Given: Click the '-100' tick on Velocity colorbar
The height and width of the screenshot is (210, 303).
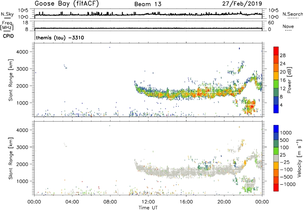Looking at the screenshot, I should tap(286, 169).
